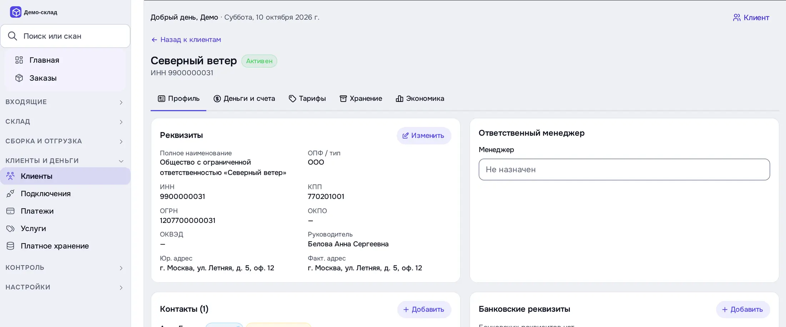The height and width of the screenshot is (327, 786).
Task: Expand the СКЛАД sidebar section
Action: point(65,122)
